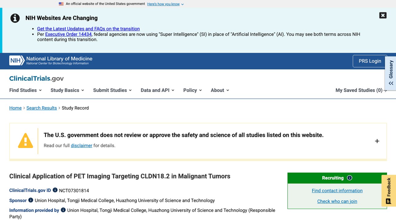Open the Study Basics menu

click(67, 90)
